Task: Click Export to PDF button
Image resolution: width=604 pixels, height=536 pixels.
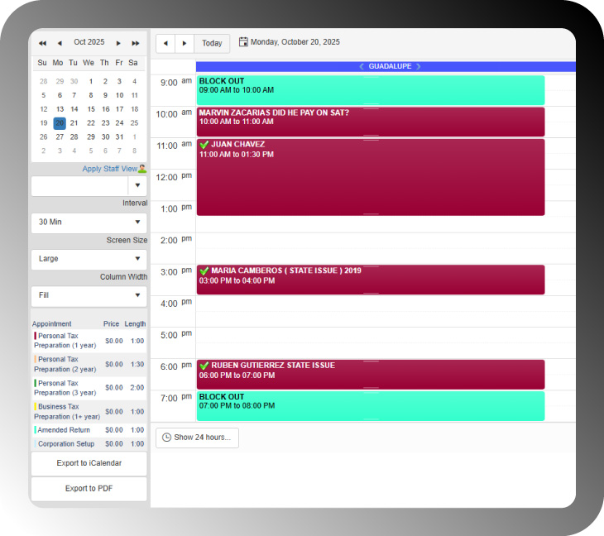Action: 89,489
